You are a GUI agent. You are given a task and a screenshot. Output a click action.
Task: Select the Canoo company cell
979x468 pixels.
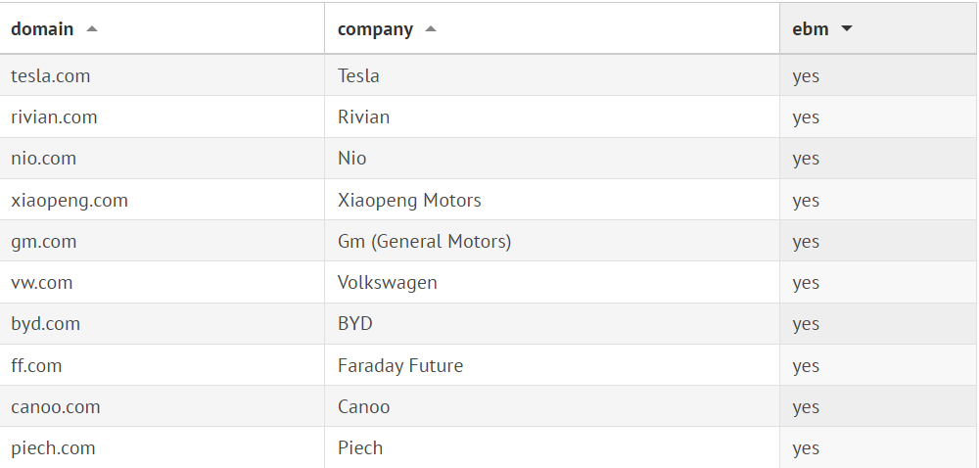point(364,407)
